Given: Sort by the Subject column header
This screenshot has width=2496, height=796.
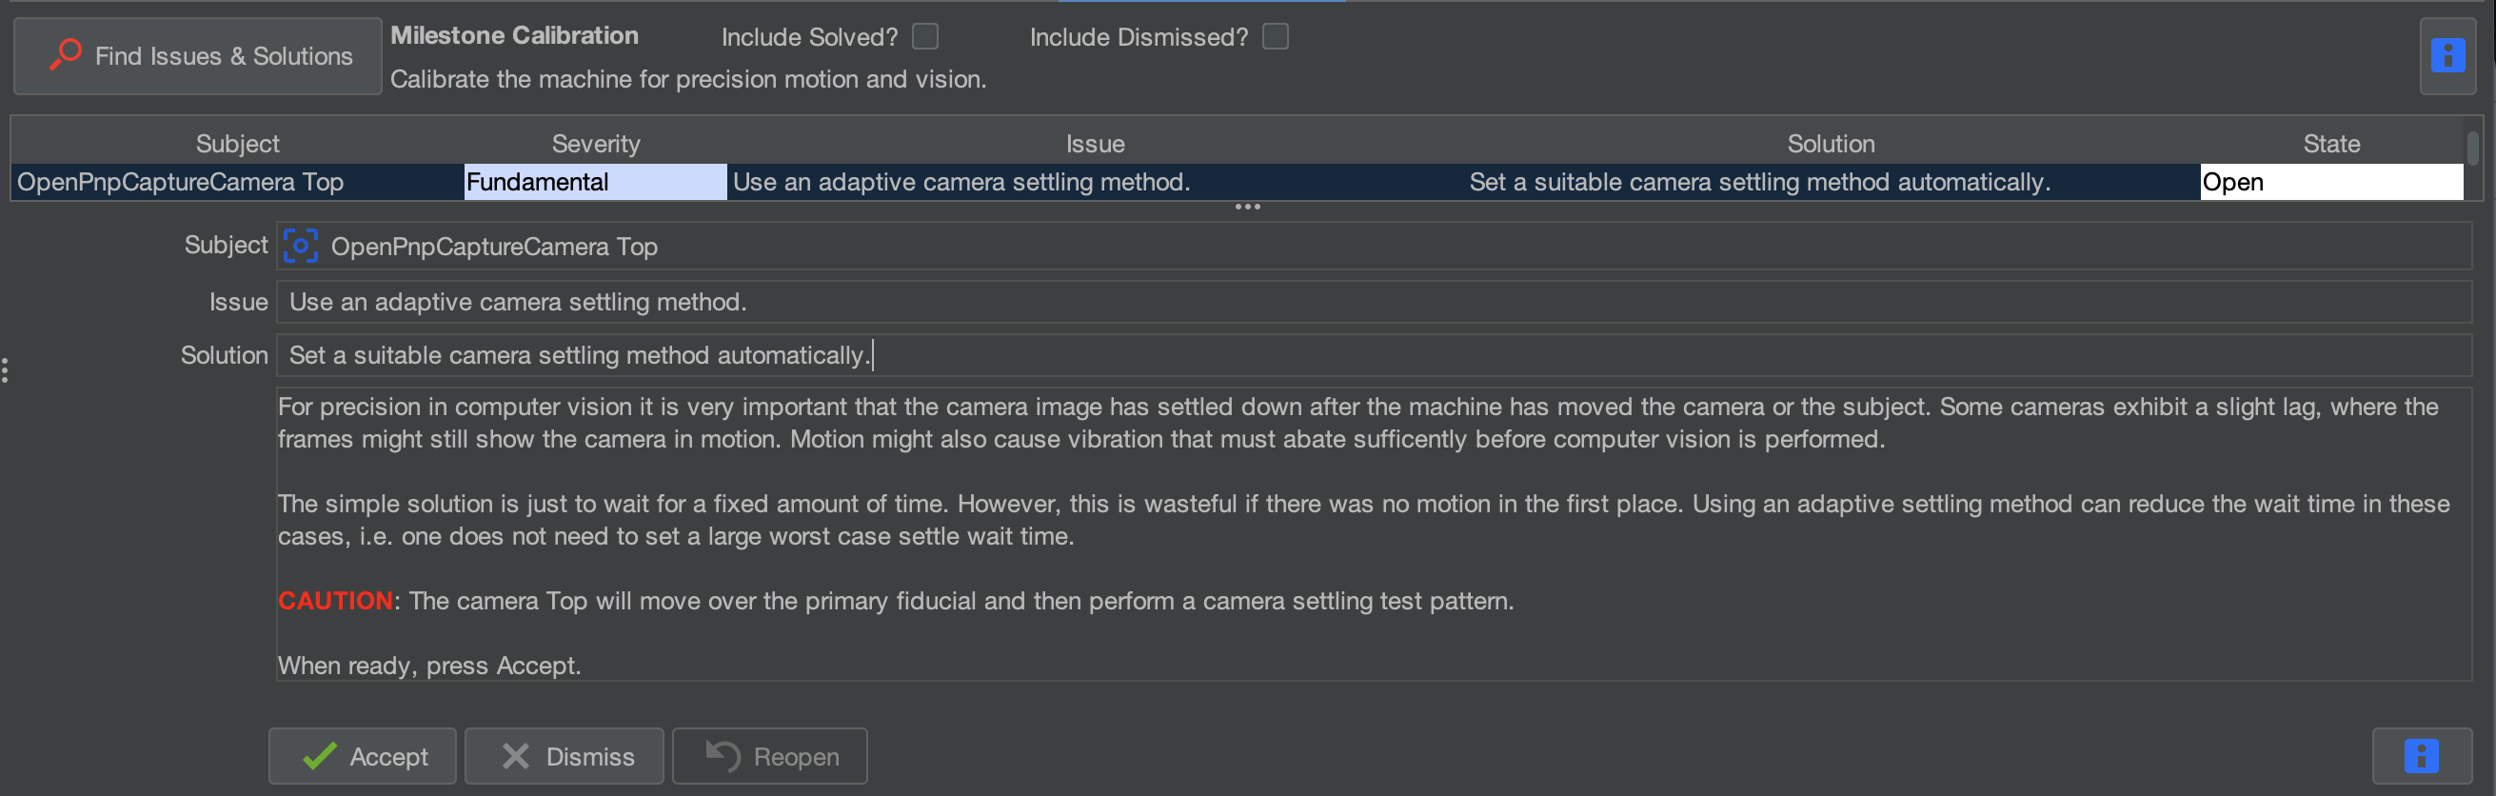Looking at the screenshot, I should [x=237, y=144].
